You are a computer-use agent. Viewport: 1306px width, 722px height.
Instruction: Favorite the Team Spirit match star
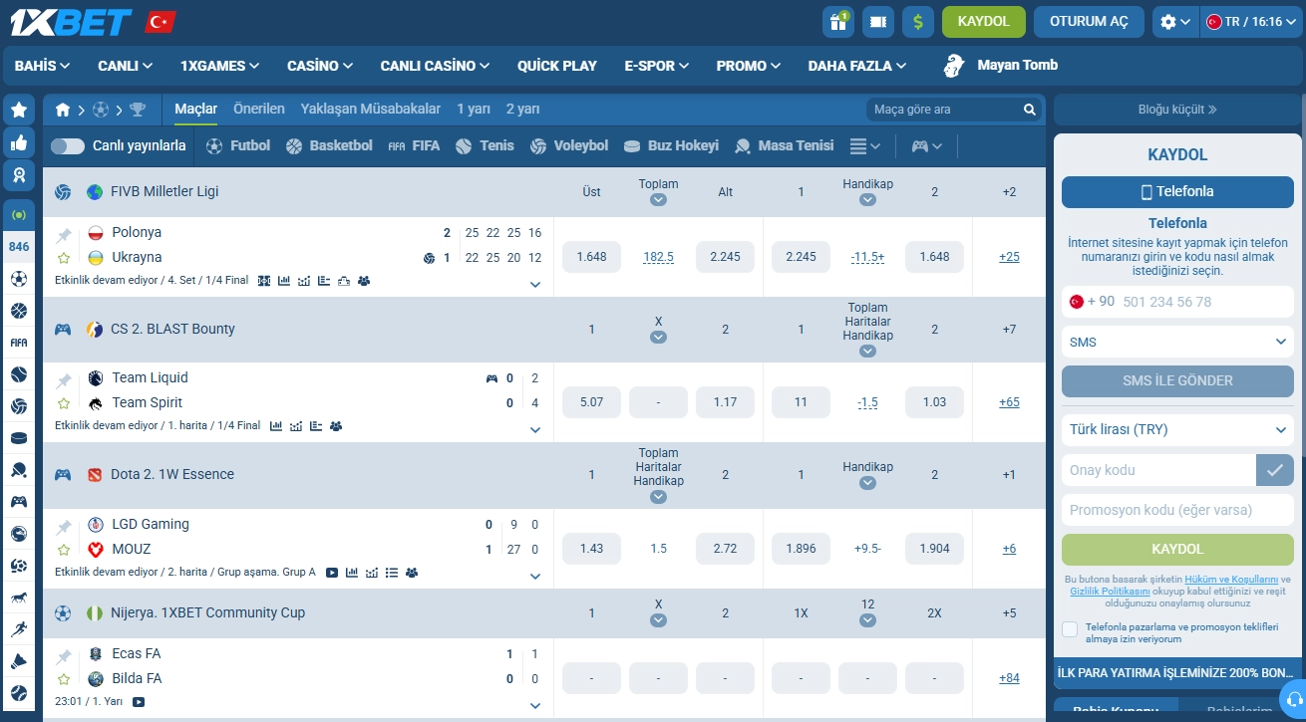click(64, 403)
